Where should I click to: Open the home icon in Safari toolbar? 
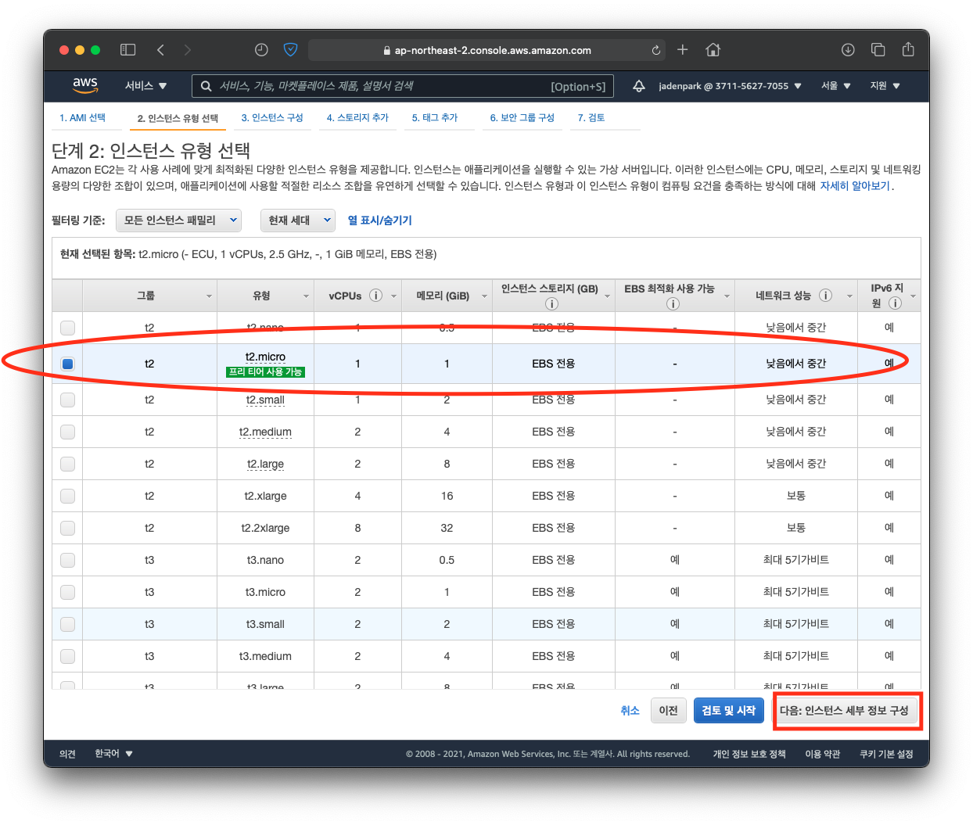pyautogui.click(x=713, y=50)
